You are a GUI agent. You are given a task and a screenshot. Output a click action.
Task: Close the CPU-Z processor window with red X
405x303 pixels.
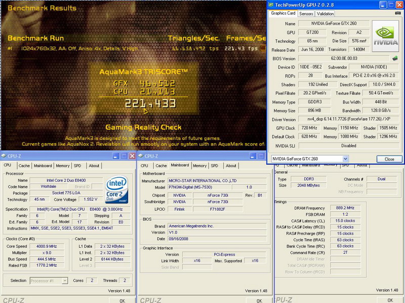coord(132,156)
